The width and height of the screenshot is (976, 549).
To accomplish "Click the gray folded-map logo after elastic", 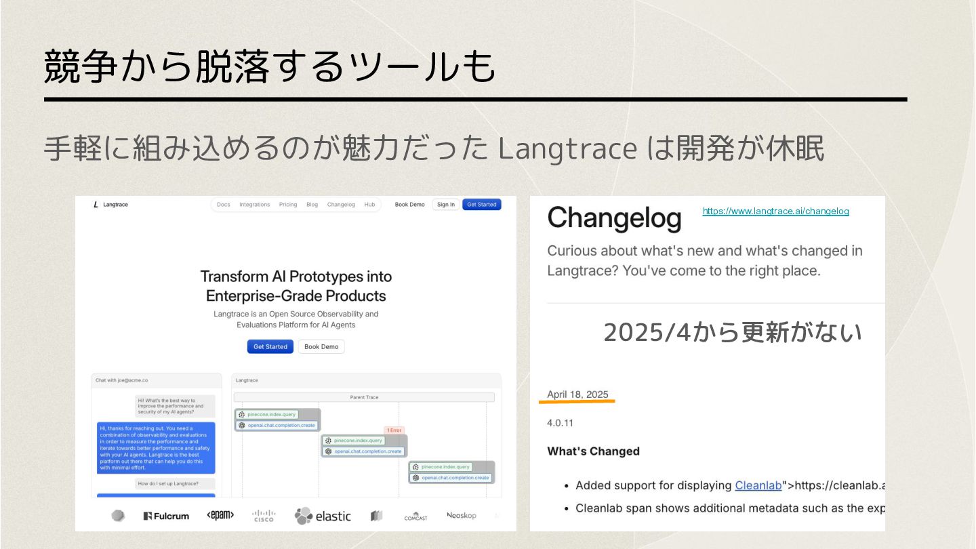I will click(377, 516).
